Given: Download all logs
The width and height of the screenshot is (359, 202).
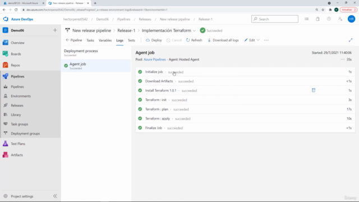Looking at the screenshot, I should point(223,40).
